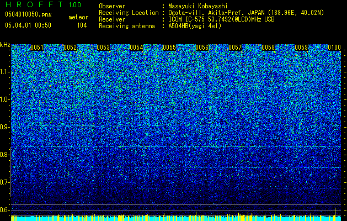Click the name Masayuki Kobayashi
The height and width of the screenshot is (221, 347).
click(198, 6)
